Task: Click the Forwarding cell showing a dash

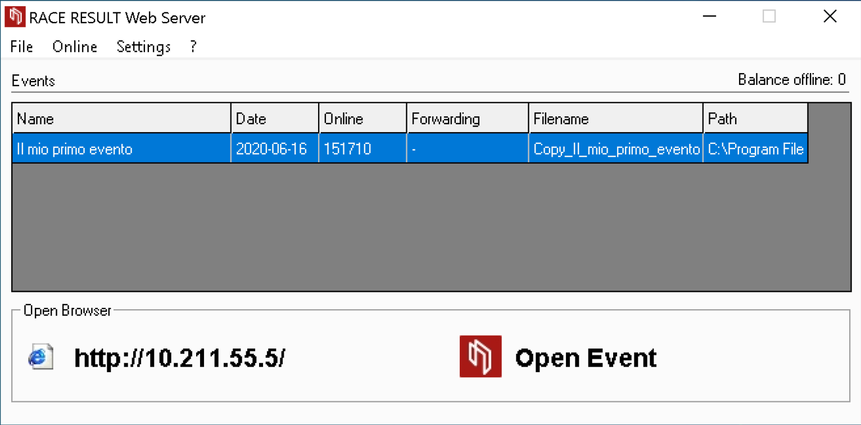Action: [468, 148]
